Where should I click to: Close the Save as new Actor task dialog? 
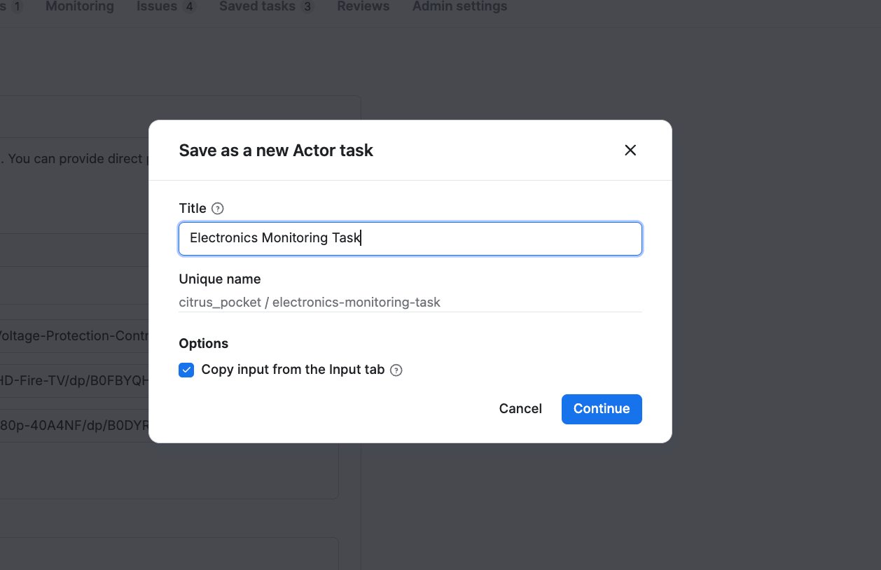[630, 151]
